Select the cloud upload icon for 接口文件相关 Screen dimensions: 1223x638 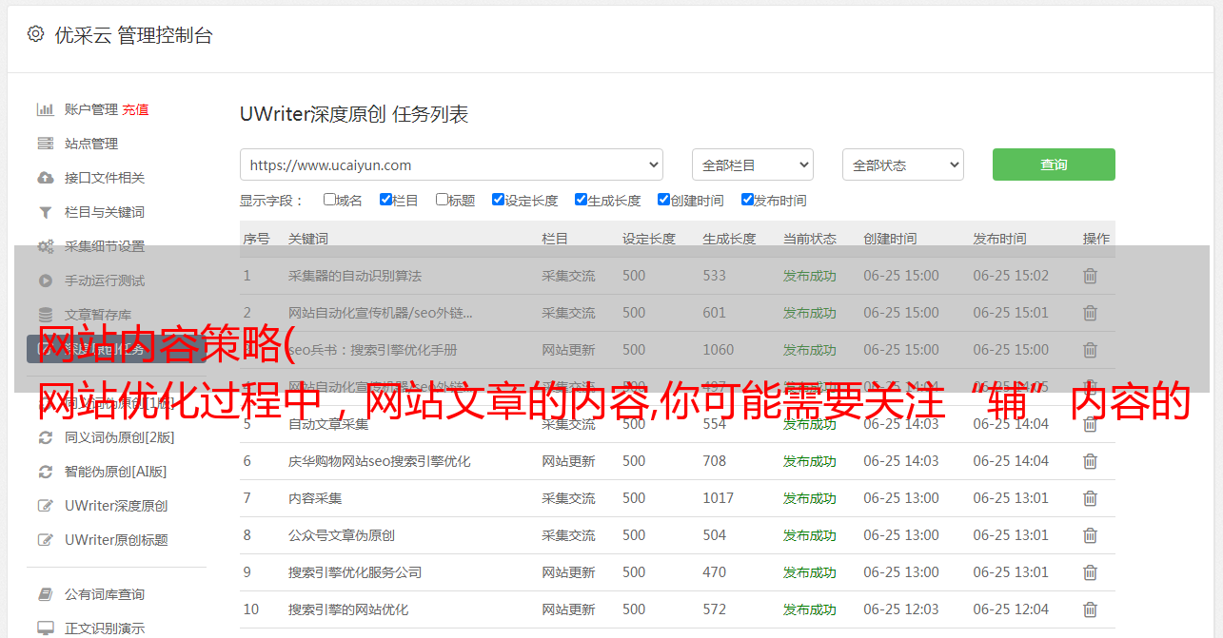tap(45, 178)
